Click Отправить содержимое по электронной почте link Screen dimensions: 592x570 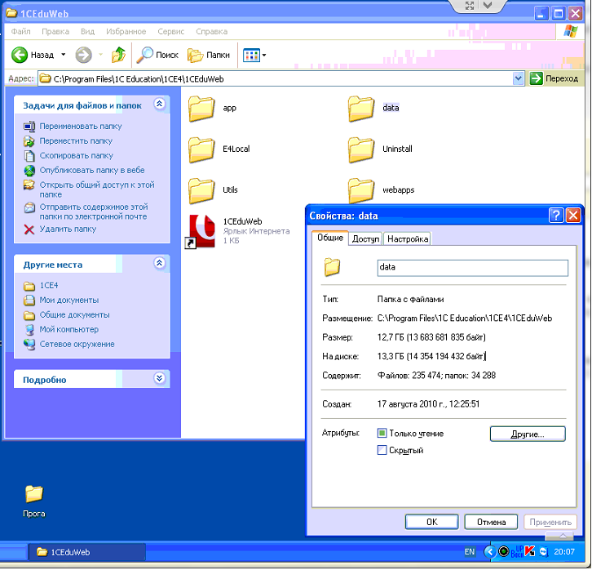point(94,212)
